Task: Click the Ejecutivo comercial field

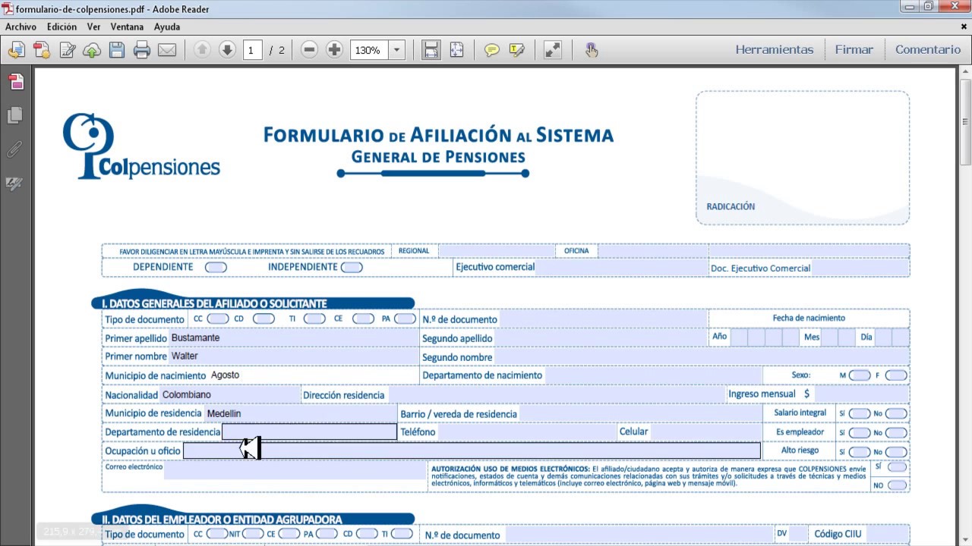Action: click(622, 268)
